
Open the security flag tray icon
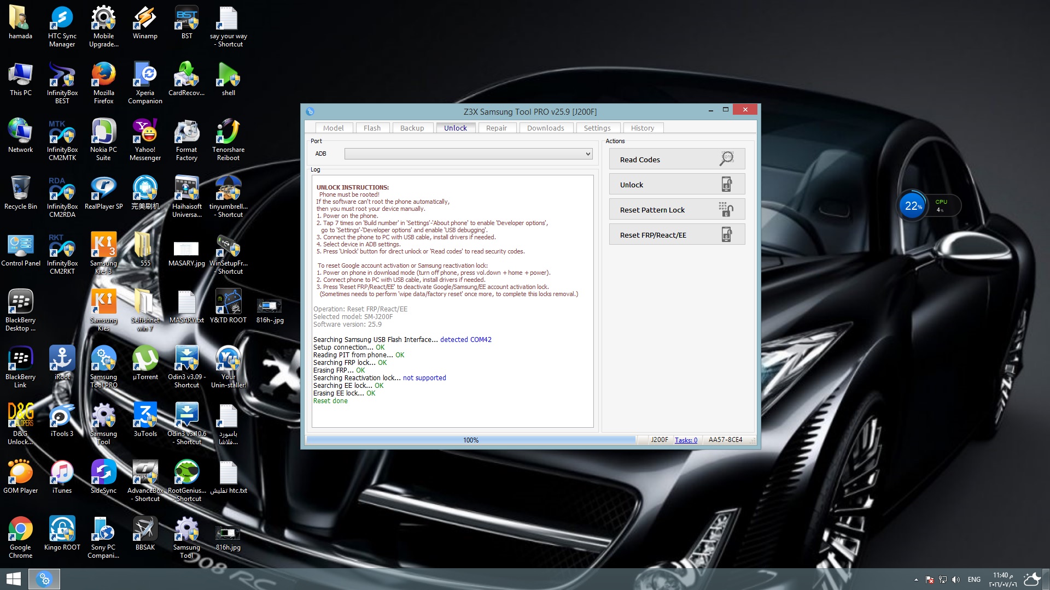tap(929, 580)
